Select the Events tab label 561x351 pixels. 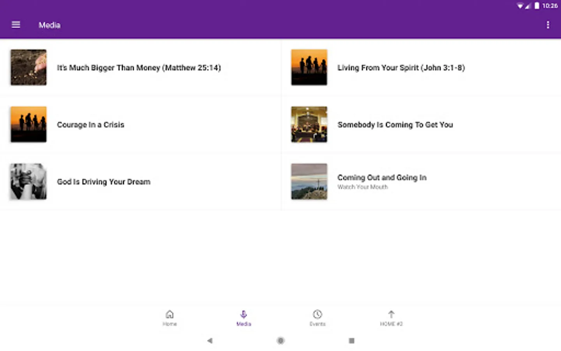click(318, 324)
